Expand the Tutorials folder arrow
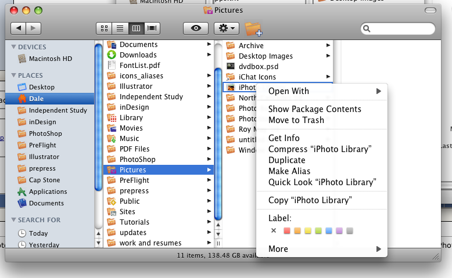 tap(209, 222)
